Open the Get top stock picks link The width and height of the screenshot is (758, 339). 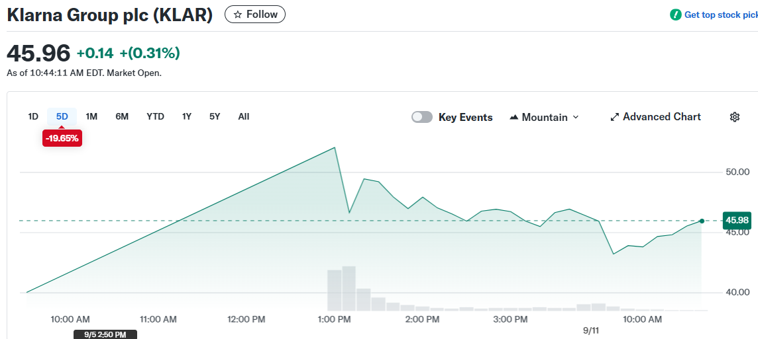[720, 15]
